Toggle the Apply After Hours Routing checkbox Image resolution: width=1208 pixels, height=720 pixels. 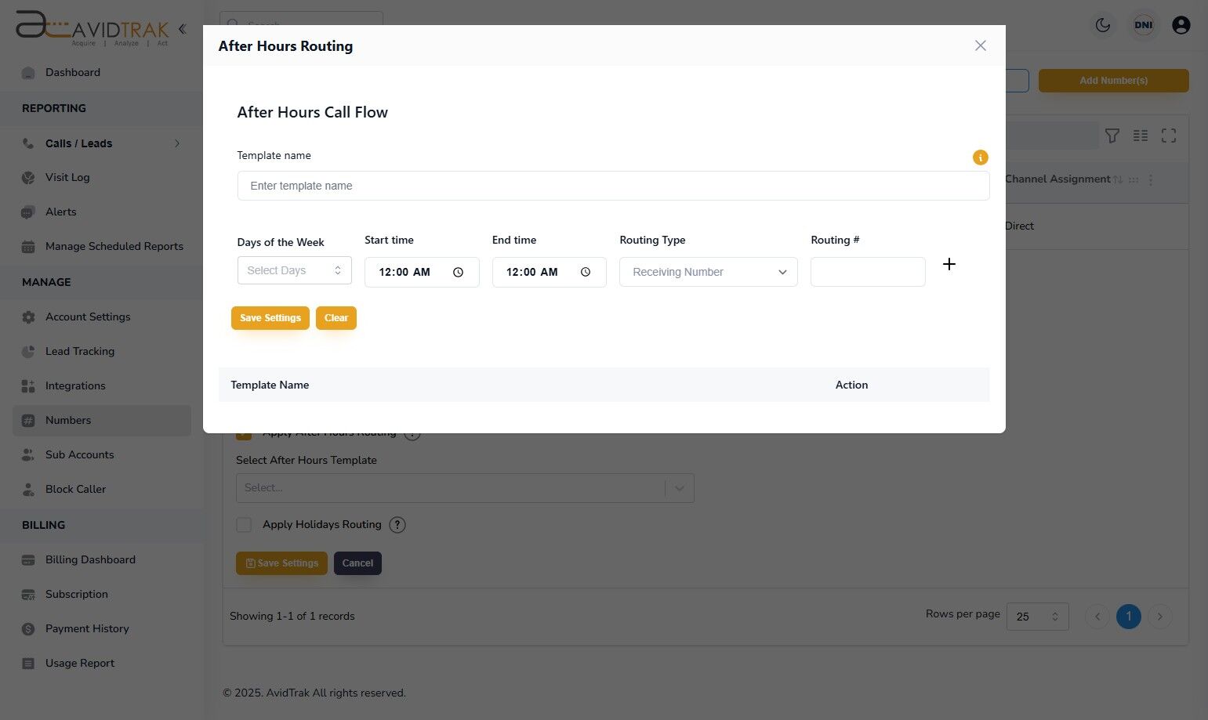(x=244, y=435)
